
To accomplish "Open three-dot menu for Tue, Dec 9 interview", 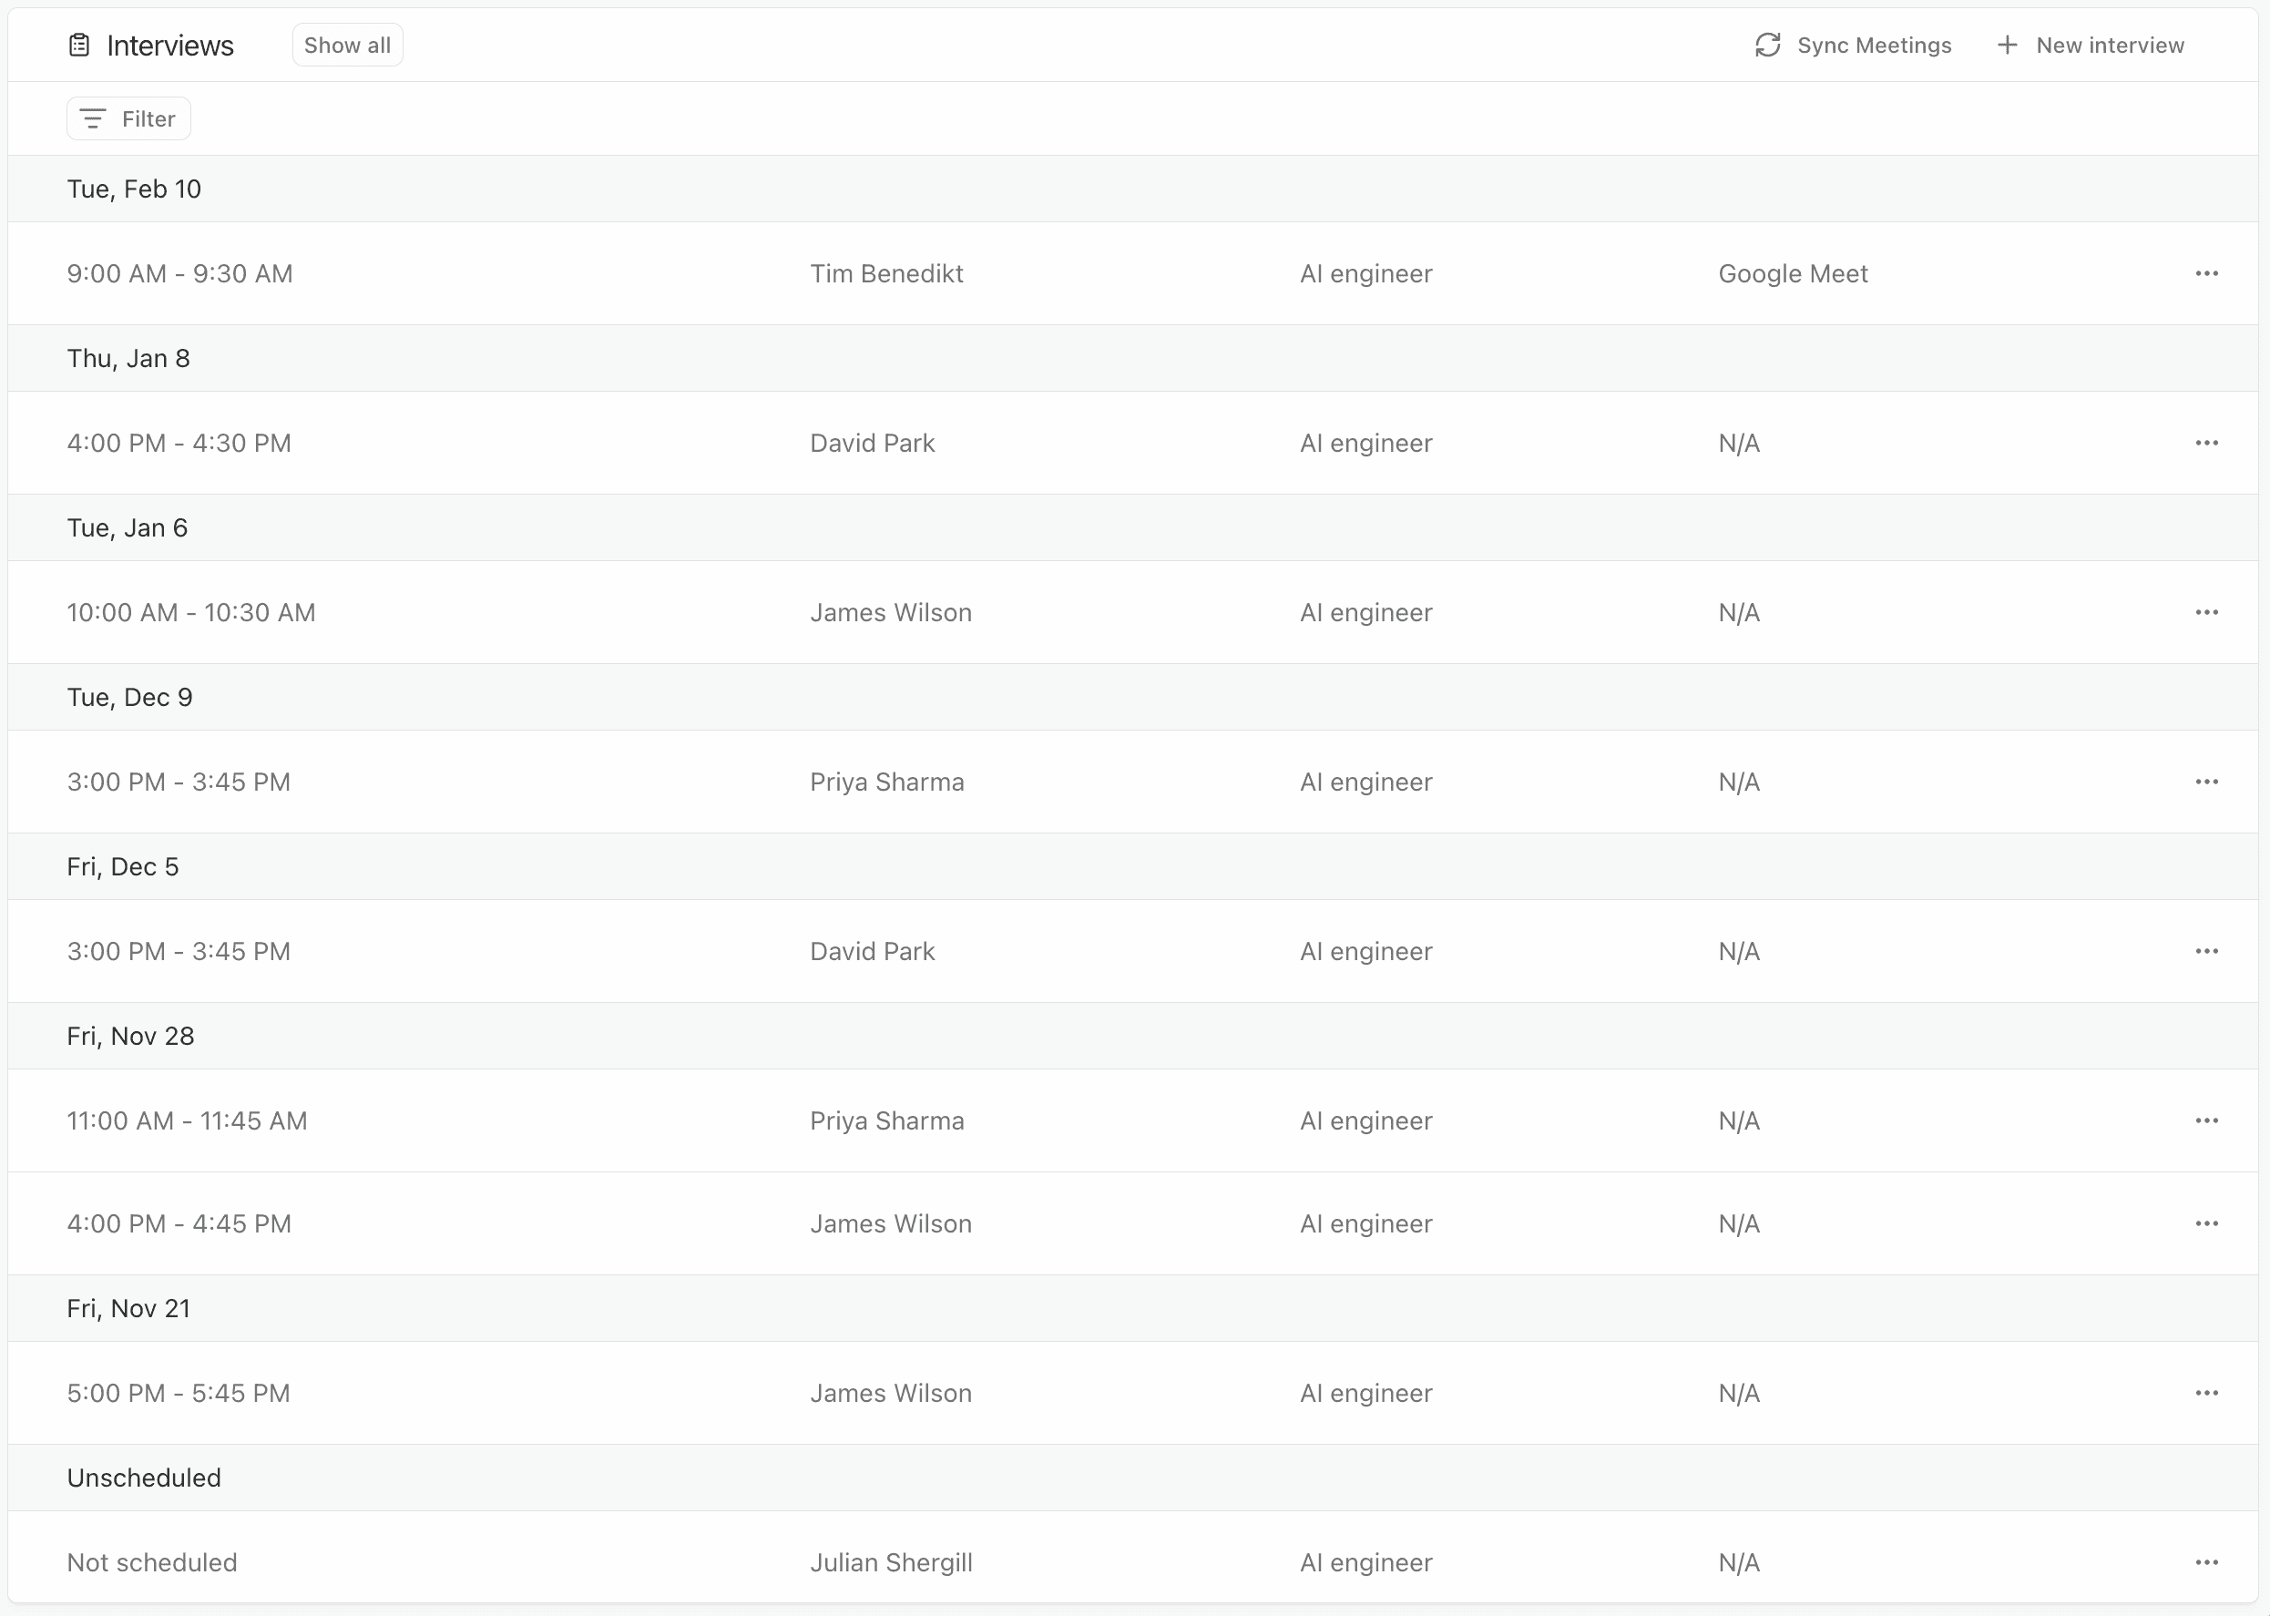I will click(x=2206, y=782).
